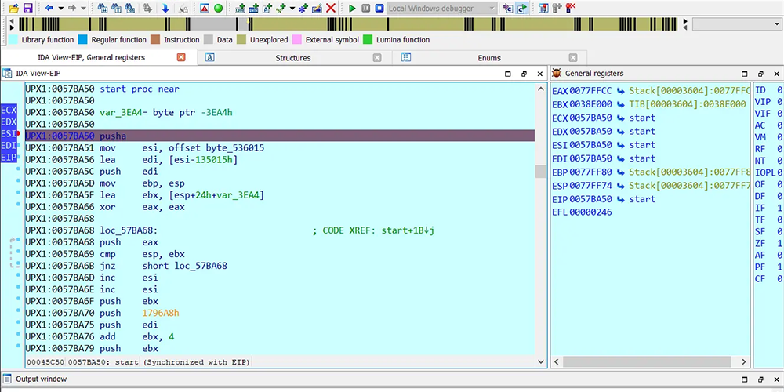
Task: Click the Regular function blue swatch
Action: click(x=83, y=40)
